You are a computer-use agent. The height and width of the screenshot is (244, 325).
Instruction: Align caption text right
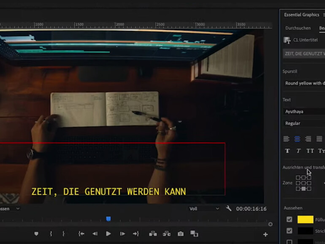pyautogui.click(x=308, y=139)
